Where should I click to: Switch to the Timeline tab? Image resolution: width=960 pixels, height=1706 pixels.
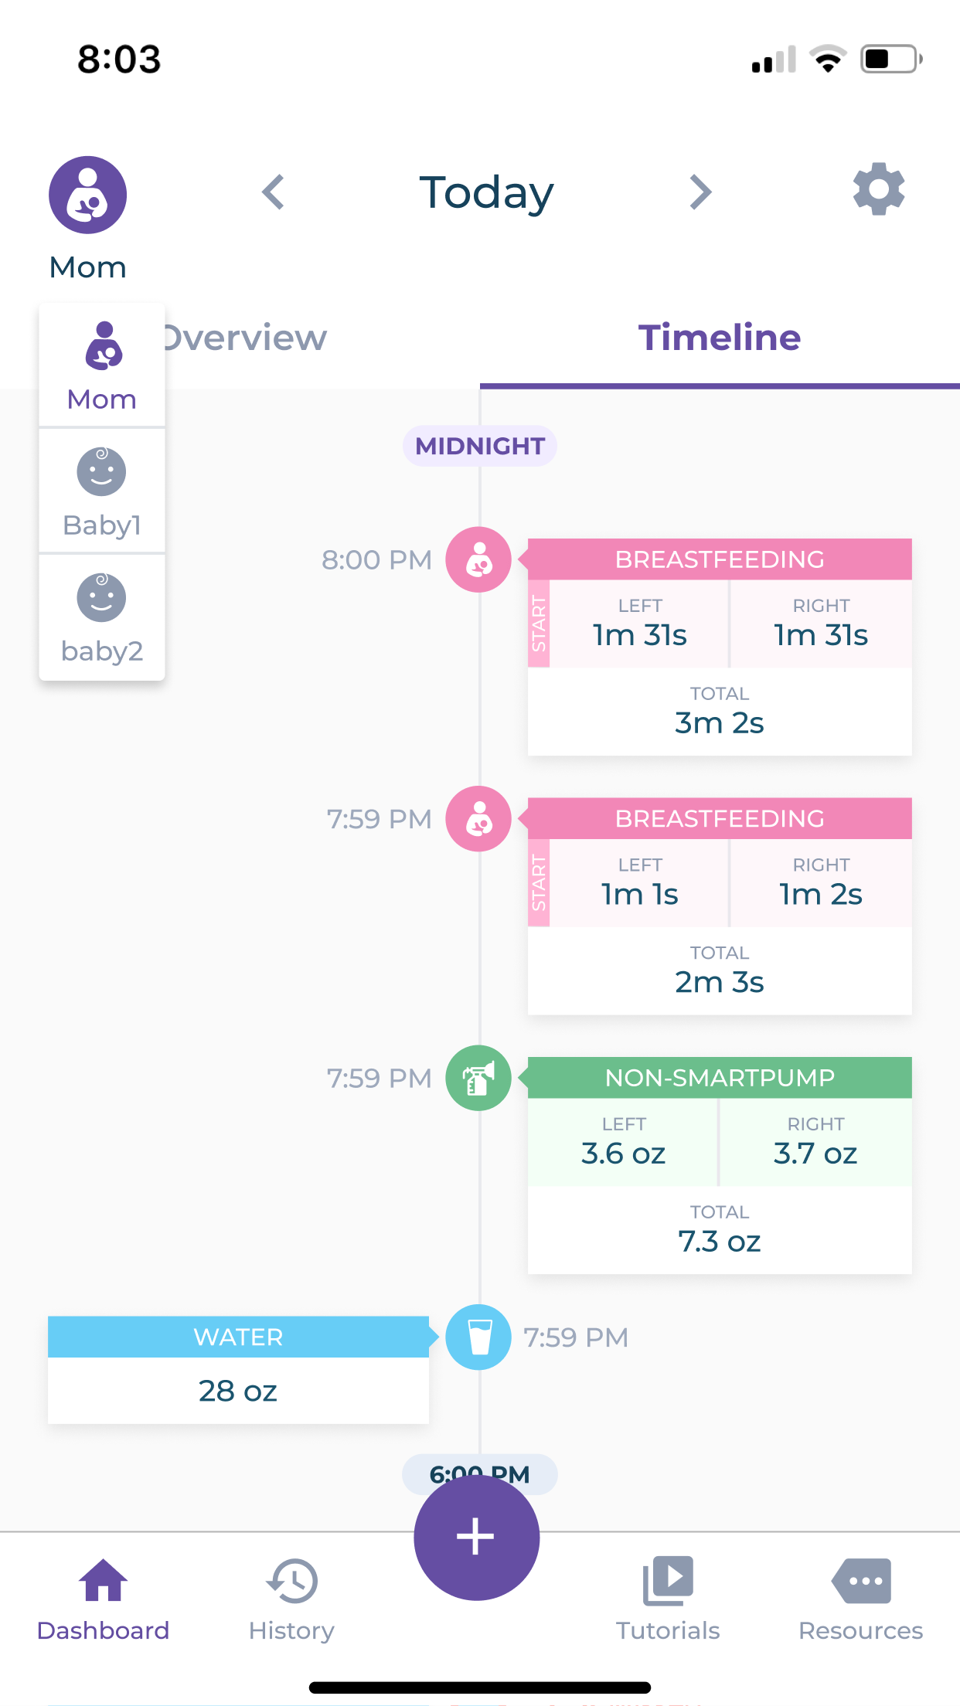coord(719,338)
